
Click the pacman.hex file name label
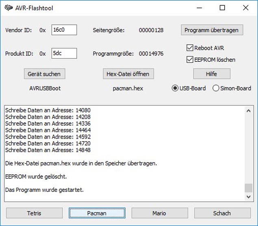pos(128,88)
